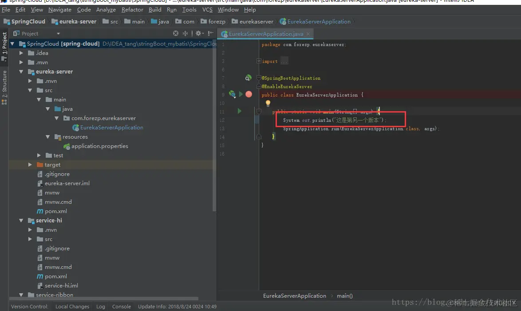Collapse the java folder under main
This screenshot has width=521, height=311.
[x=48, y=109]
